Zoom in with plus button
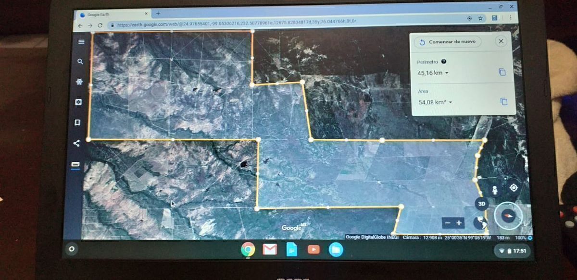The width and height of the screenshot is (577, 280). [459, 223]
